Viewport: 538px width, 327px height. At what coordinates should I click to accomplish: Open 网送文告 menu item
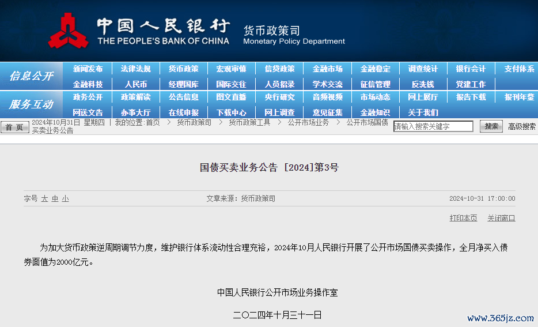pos(88,112)
